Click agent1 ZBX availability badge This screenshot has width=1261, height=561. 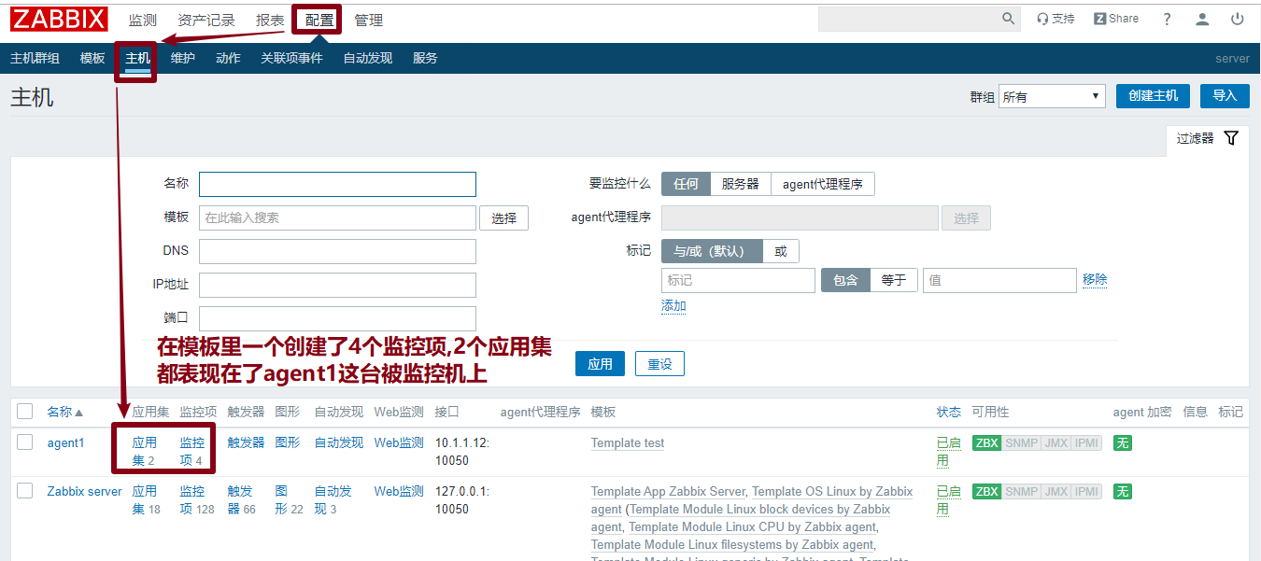pos(986,442)
